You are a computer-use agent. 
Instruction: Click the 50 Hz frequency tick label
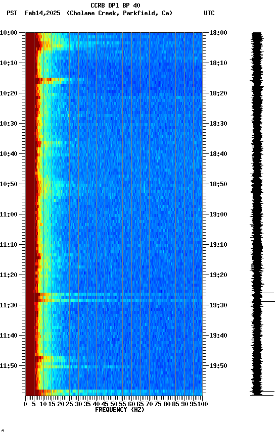[x=114, y=404]
